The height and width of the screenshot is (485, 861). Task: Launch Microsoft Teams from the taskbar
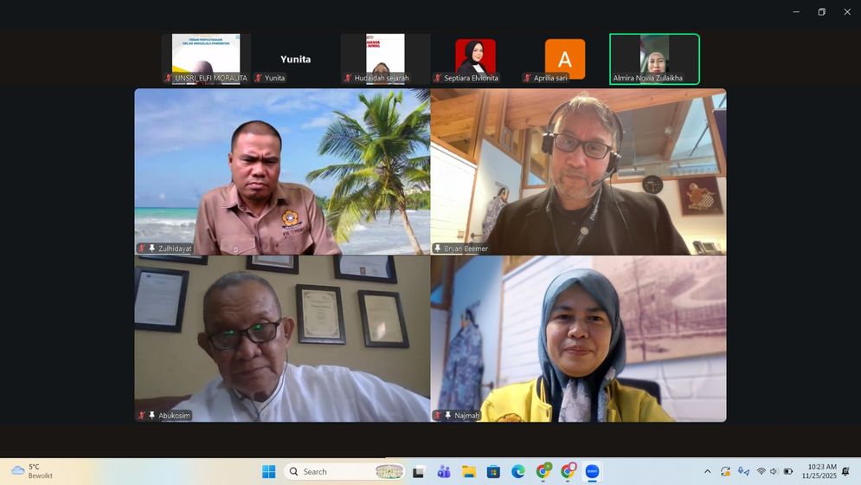click(444, 471)
